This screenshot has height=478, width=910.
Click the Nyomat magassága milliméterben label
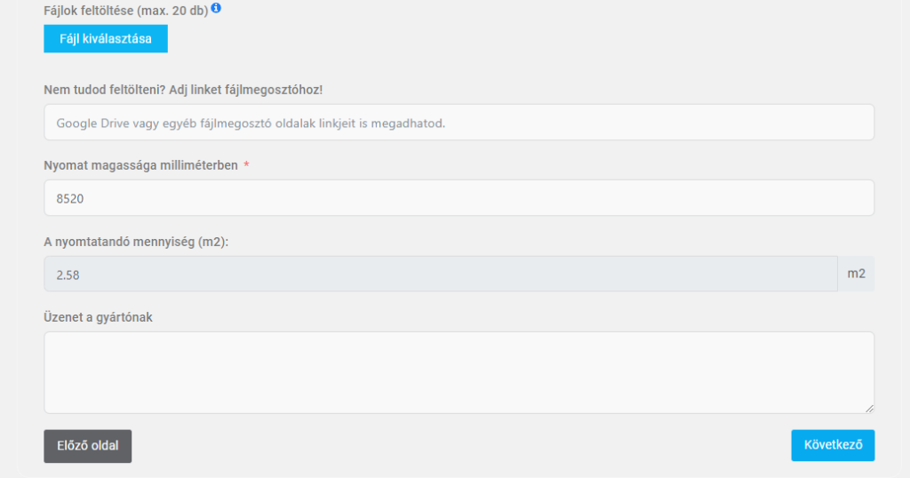click(x=140, y=166)
